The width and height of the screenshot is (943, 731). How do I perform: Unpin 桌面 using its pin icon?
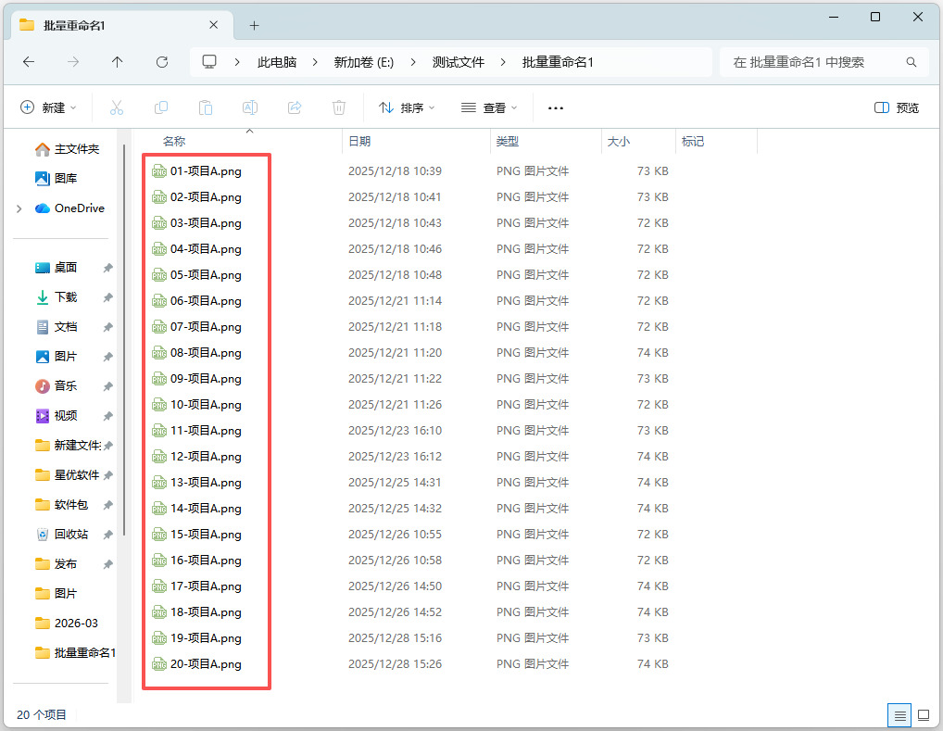107,268
